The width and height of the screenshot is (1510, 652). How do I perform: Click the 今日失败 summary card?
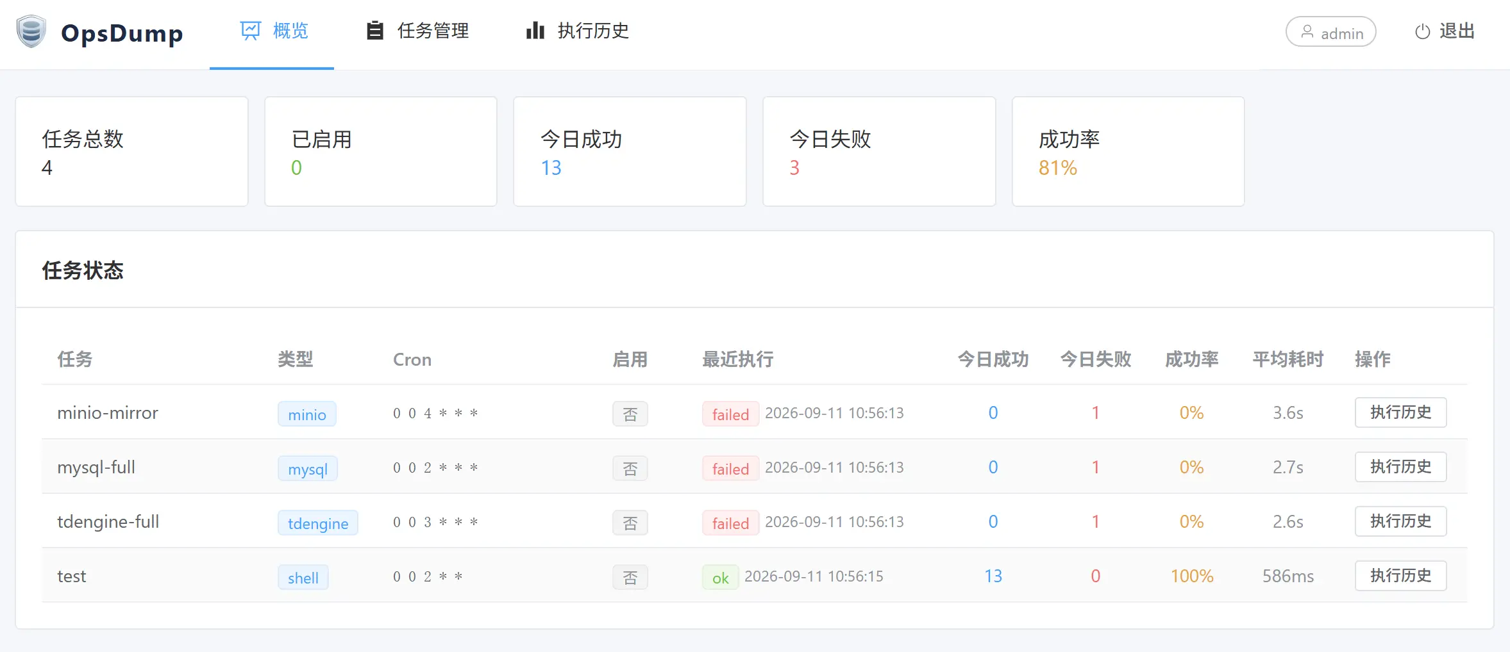coord(879,152)
